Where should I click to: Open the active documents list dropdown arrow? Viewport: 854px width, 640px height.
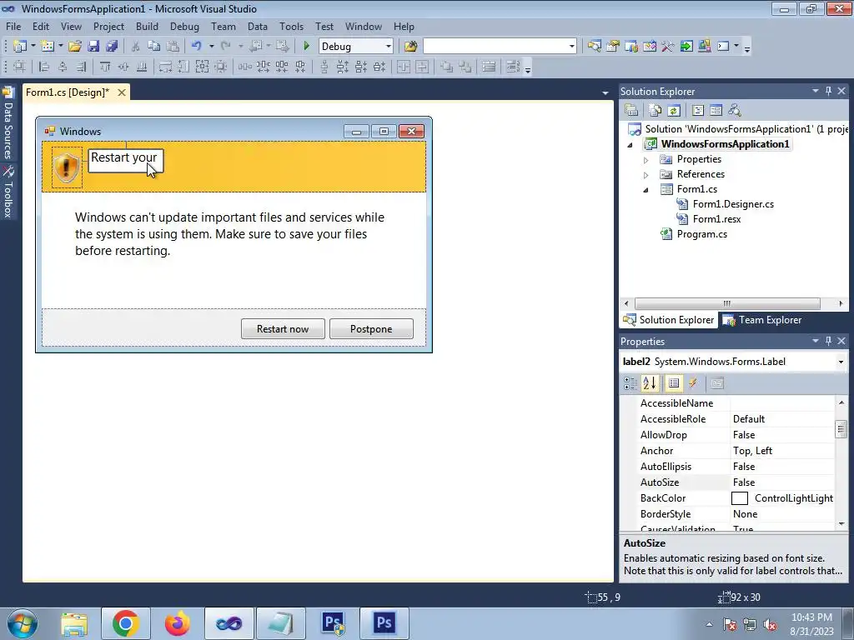point(605,93)
